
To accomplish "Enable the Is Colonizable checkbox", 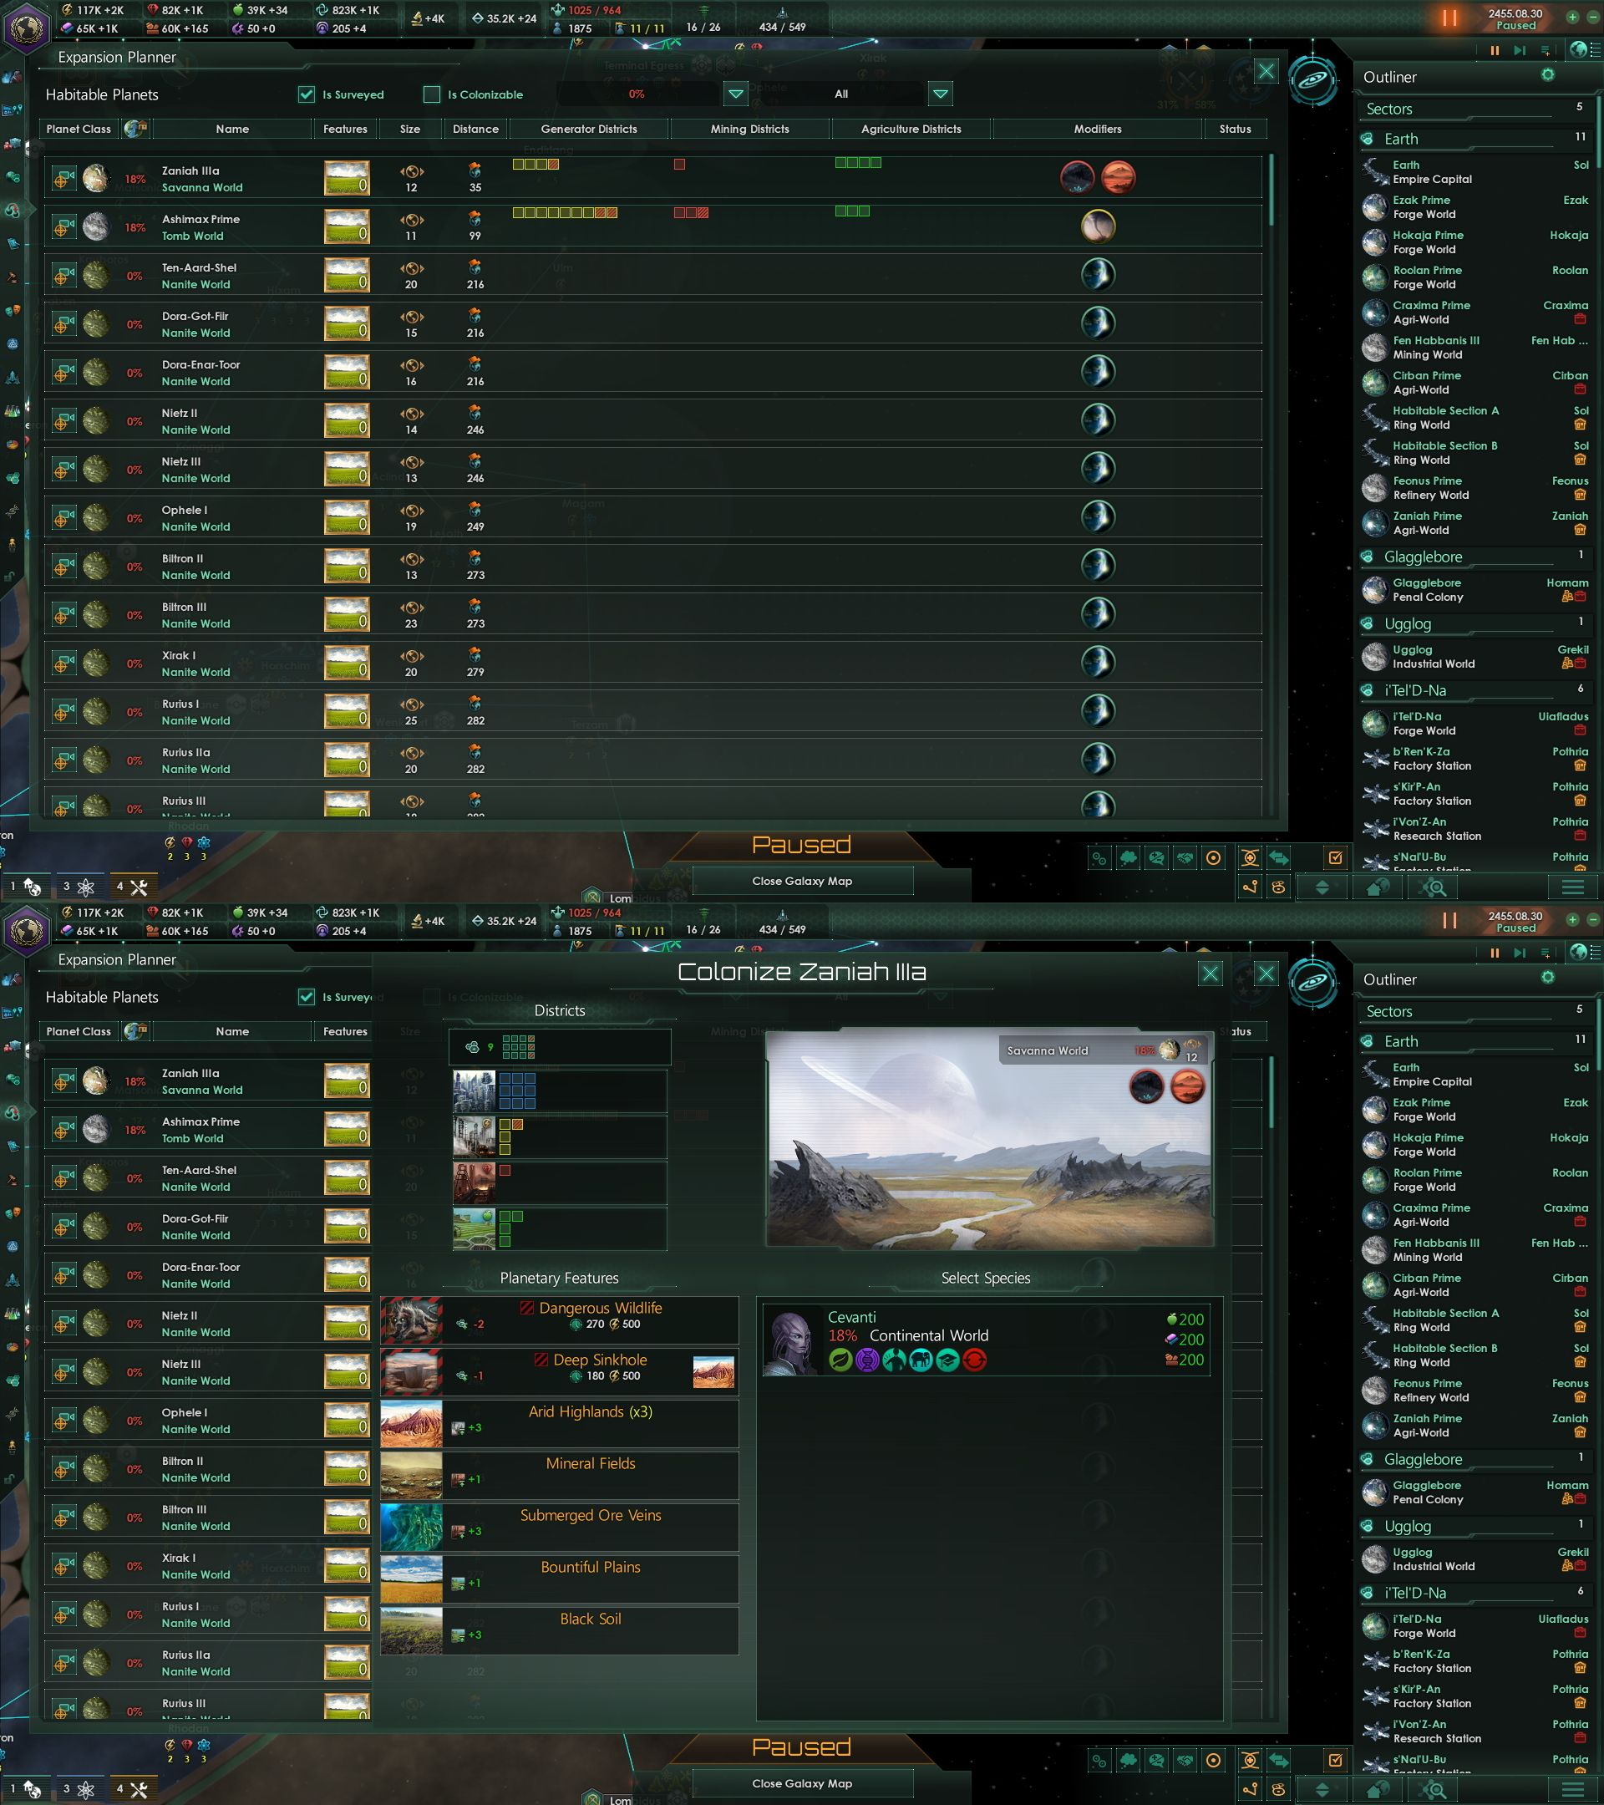I will pyautogui.click(x=432, y=94).
